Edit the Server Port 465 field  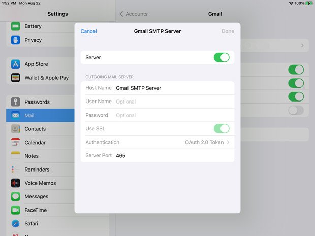[x=157, y=155]
